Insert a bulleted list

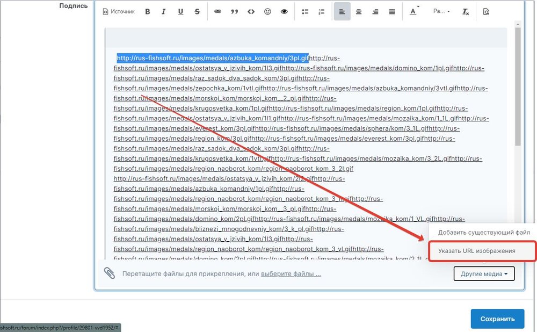[305, 11]
